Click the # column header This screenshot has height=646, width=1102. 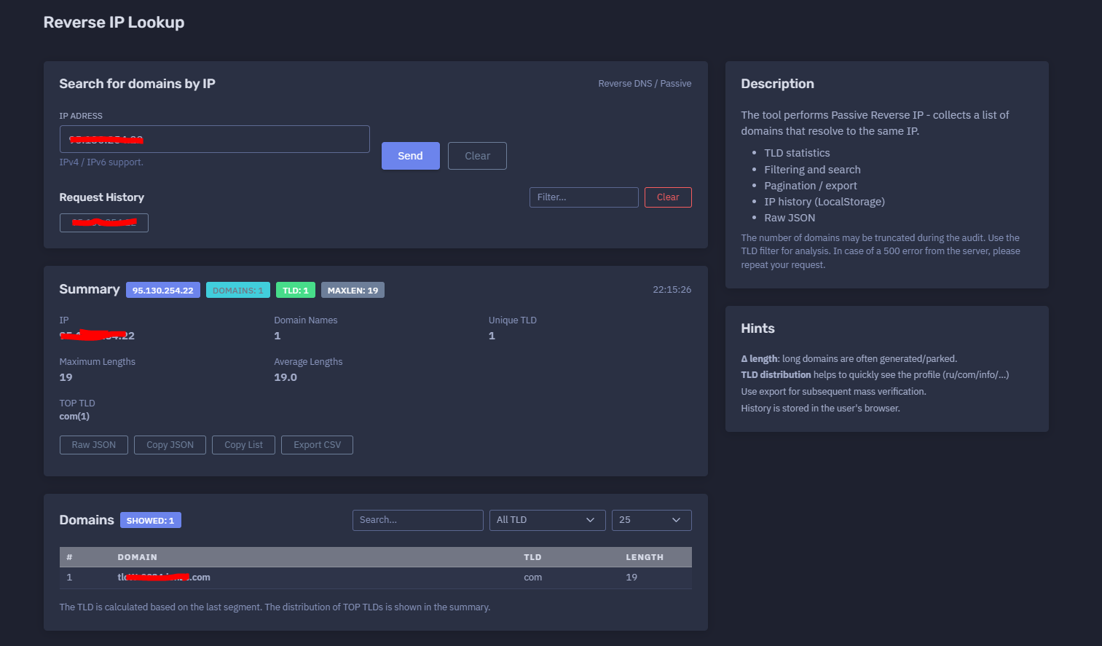[69, 557]
